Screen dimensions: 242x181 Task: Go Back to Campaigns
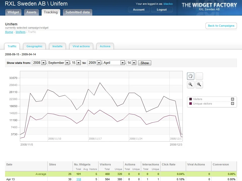(x=221, y=26)
